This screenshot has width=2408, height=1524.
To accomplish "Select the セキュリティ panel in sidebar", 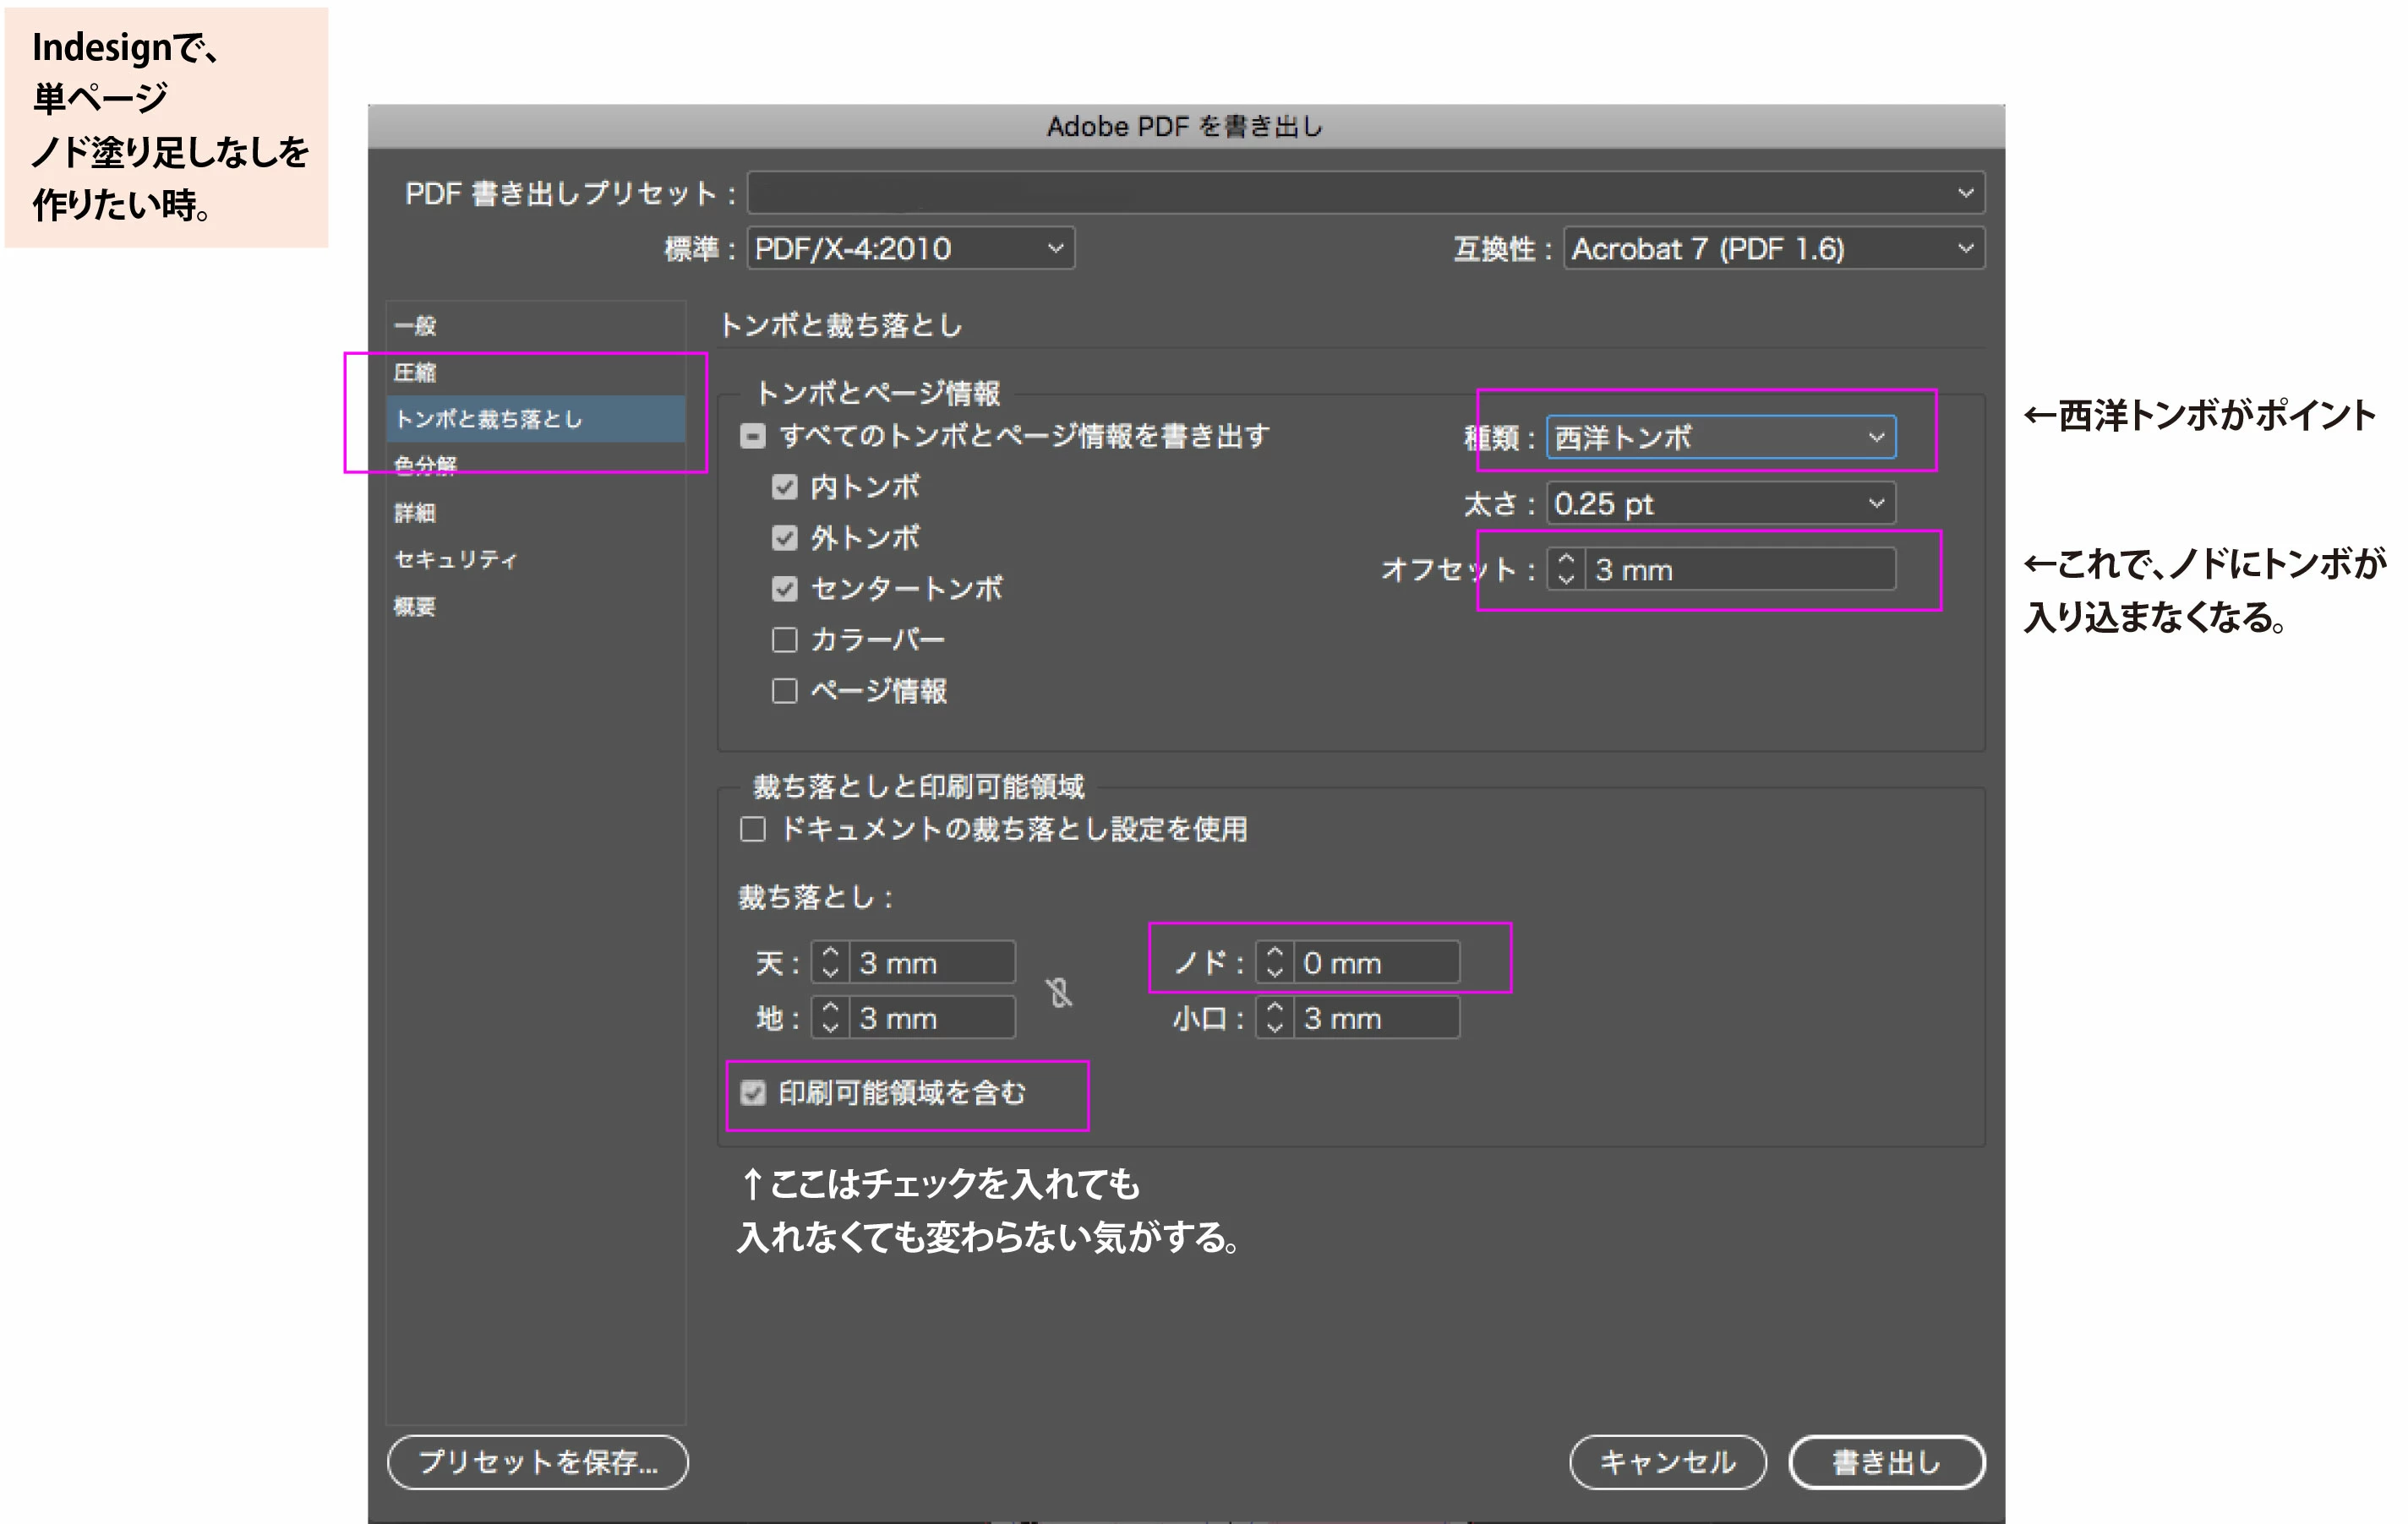I will pyautogui.click(x=456, y=559).
